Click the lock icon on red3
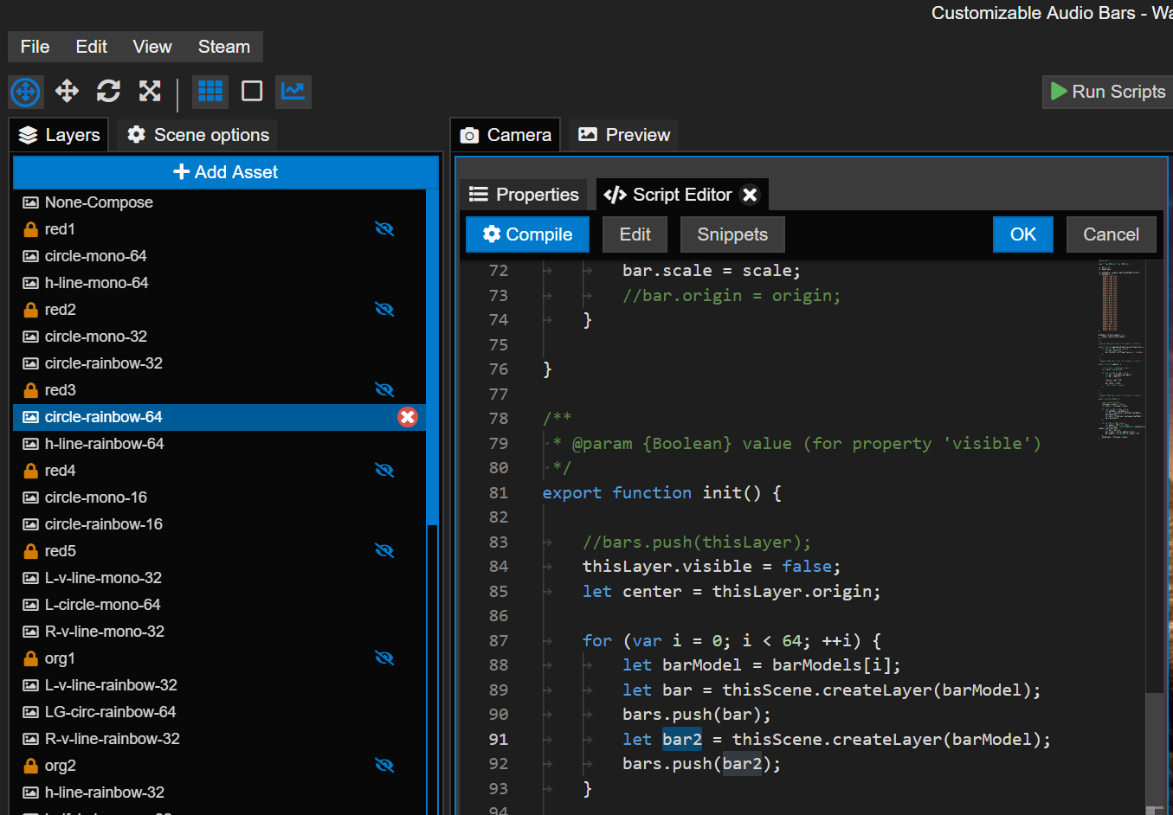 tap(30, 390)
